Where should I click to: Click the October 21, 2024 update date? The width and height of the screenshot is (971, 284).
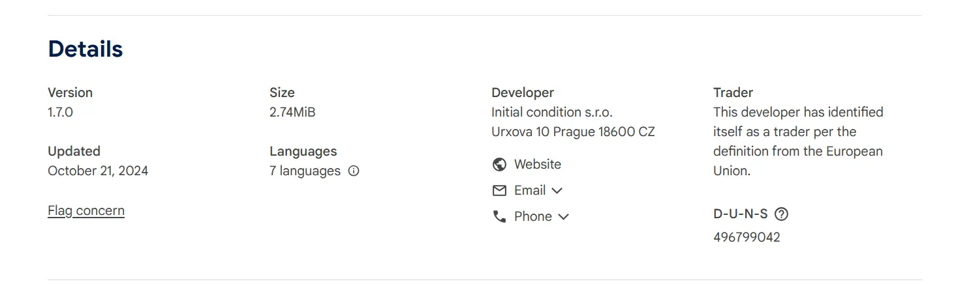(x=98, y=171)
